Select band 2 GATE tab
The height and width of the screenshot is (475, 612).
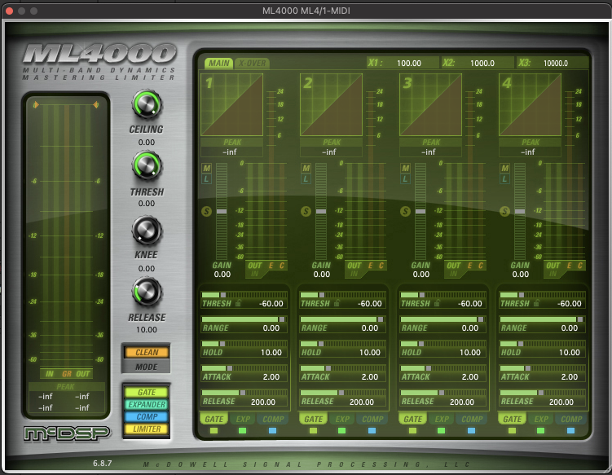[314, 419]
